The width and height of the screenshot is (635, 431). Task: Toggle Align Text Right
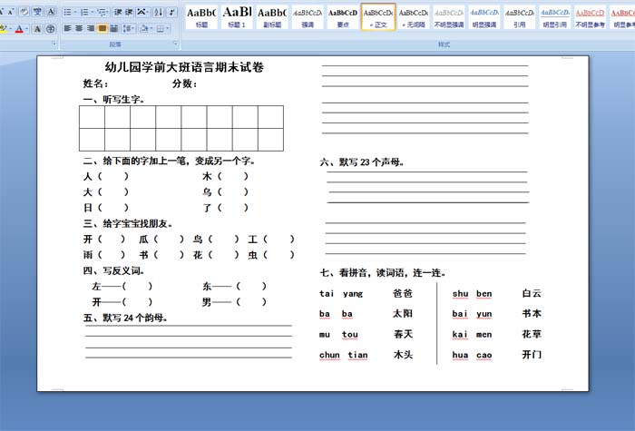tap(91, 28)
